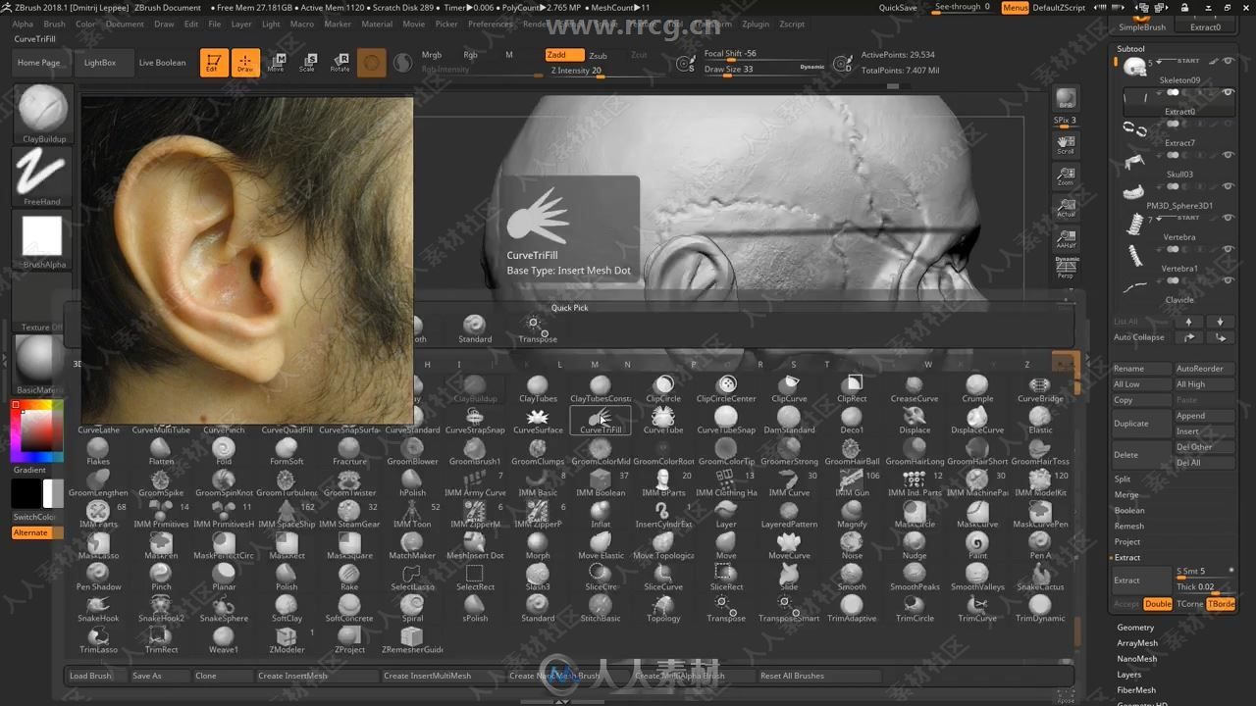Pick the ZModeler brush

coord(287,639)
